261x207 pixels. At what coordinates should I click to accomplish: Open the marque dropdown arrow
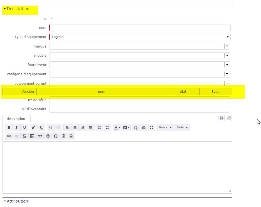click(227, 46)
